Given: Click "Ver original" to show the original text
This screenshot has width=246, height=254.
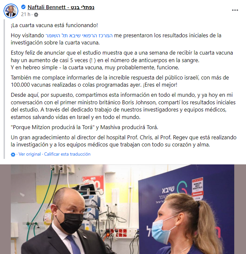Looking at the screenshot, I should click(x=30, y=154).
